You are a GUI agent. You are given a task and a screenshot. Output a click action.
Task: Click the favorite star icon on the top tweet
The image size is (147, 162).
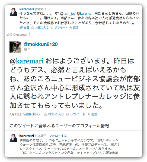coord(33,27)
